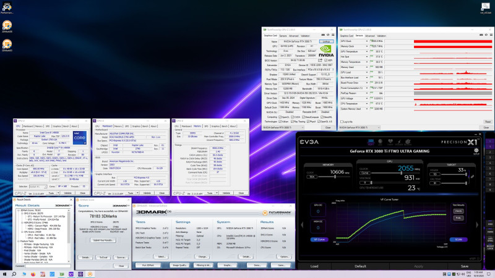Open the GPU Clock sensor dropdown arrow
The height and width of the screenshot is (278, 495).
click(x=367, y=41)
